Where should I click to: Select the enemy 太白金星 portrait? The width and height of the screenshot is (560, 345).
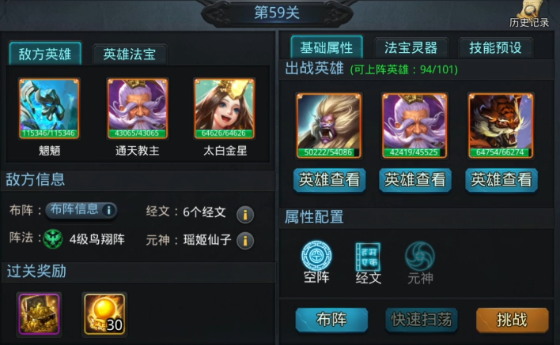coord(224,108)
